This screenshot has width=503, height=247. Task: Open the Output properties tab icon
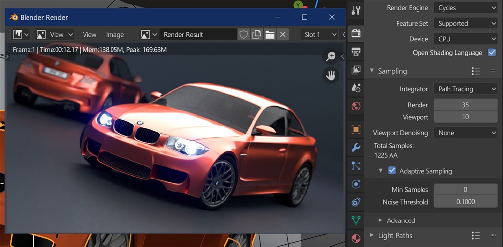356,52
